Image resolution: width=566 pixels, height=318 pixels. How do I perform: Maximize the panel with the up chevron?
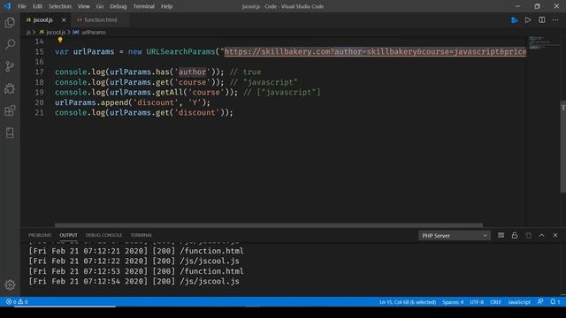(542, 236)
